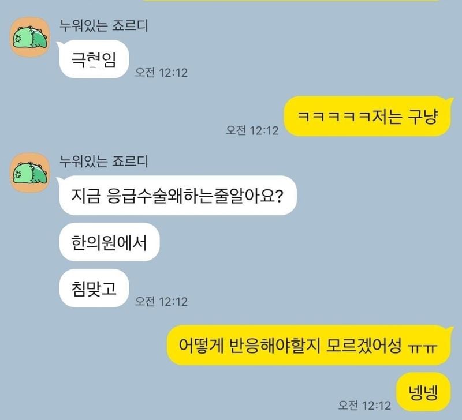Click the timestamp beside 넹넹
462x420 pixels.
point(364,405)
